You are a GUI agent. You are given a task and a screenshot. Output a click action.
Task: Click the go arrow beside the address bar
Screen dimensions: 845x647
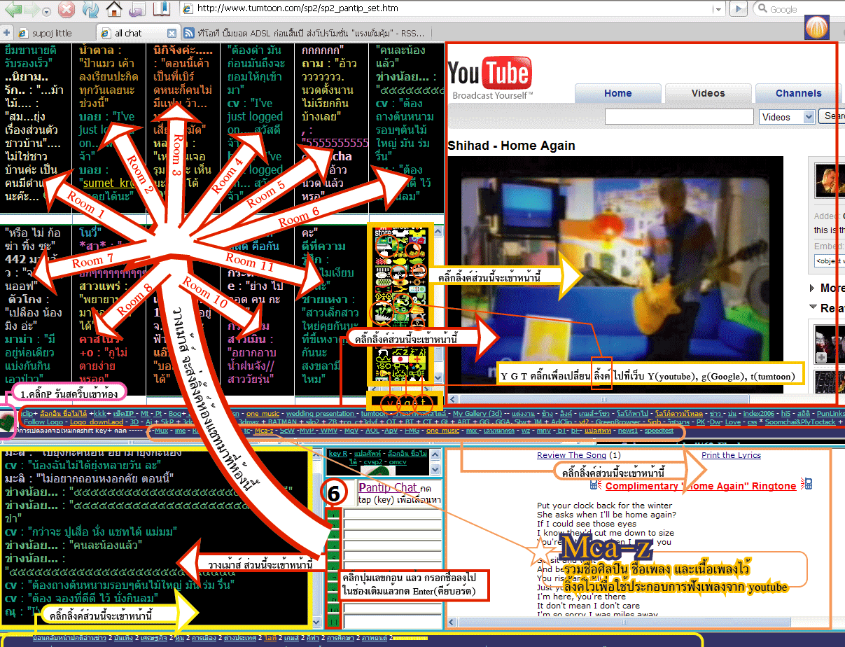(738, 9)
